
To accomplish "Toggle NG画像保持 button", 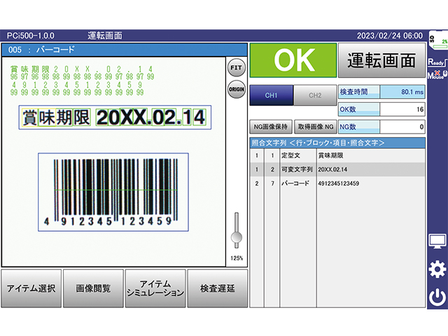I will click(x=271, y=127).
